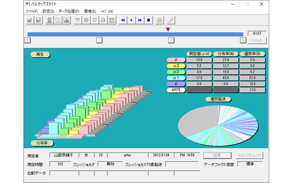Click the person profile toolbar icon
The height and width of the screenshot is (183, 293).
[x=49, y=20]
